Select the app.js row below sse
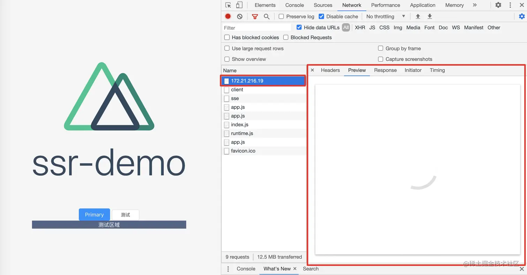Viewport: 527px width, 275px height. (x=264, y=107)
